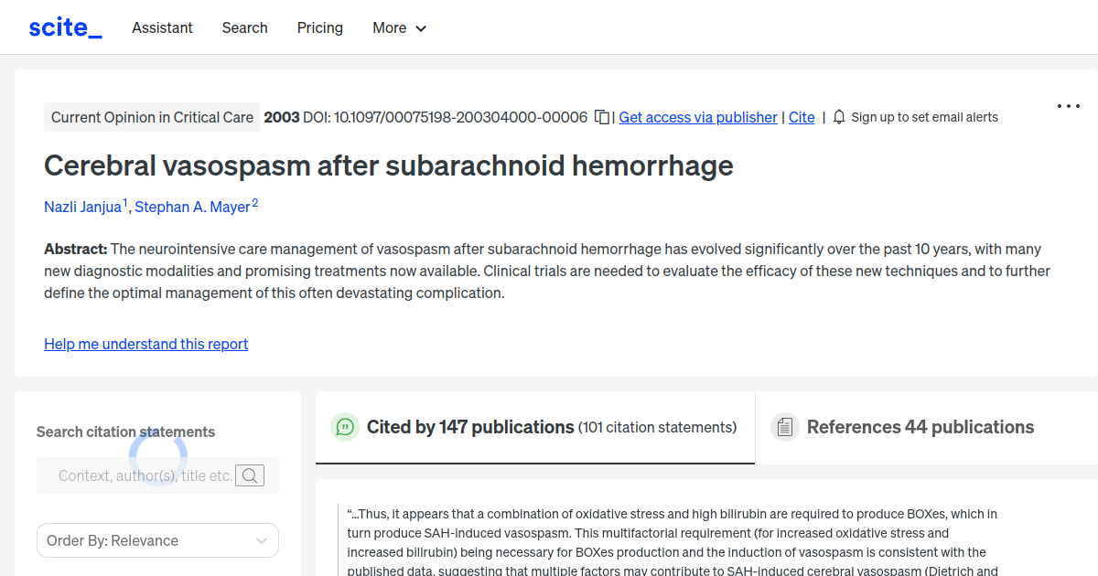Go to the Pricing page
This screenshot has height=576, width=1098.
point(319,27)
